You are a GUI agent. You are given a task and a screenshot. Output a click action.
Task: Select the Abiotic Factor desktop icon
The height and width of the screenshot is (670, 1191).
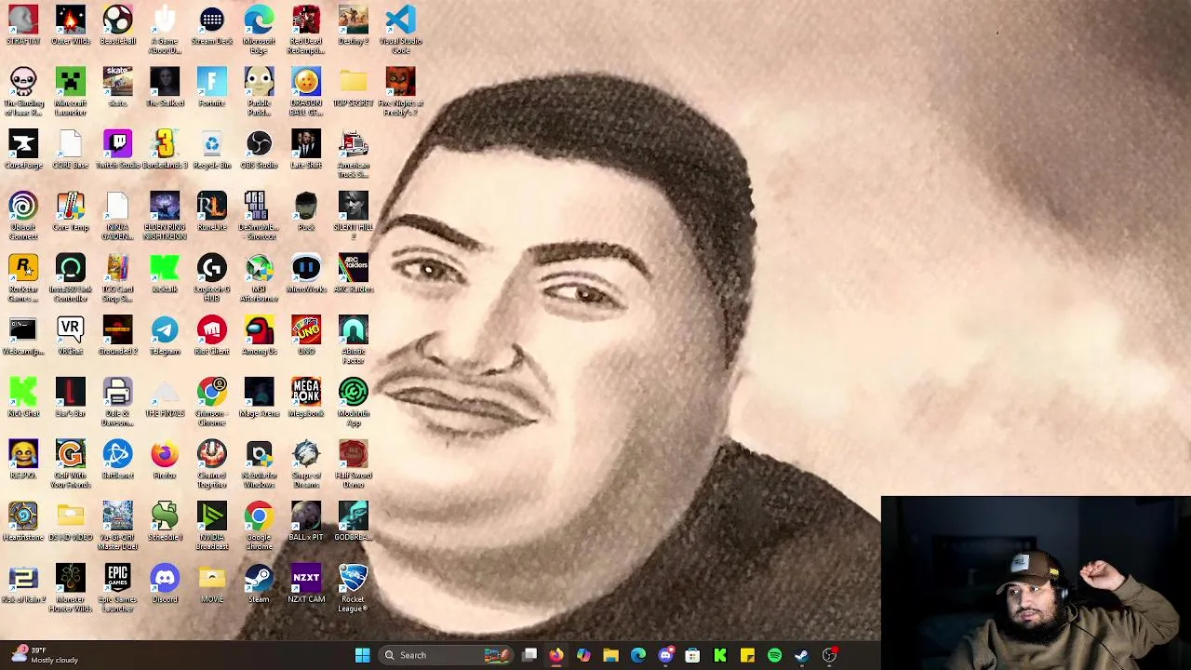click(x=354, y=341)
